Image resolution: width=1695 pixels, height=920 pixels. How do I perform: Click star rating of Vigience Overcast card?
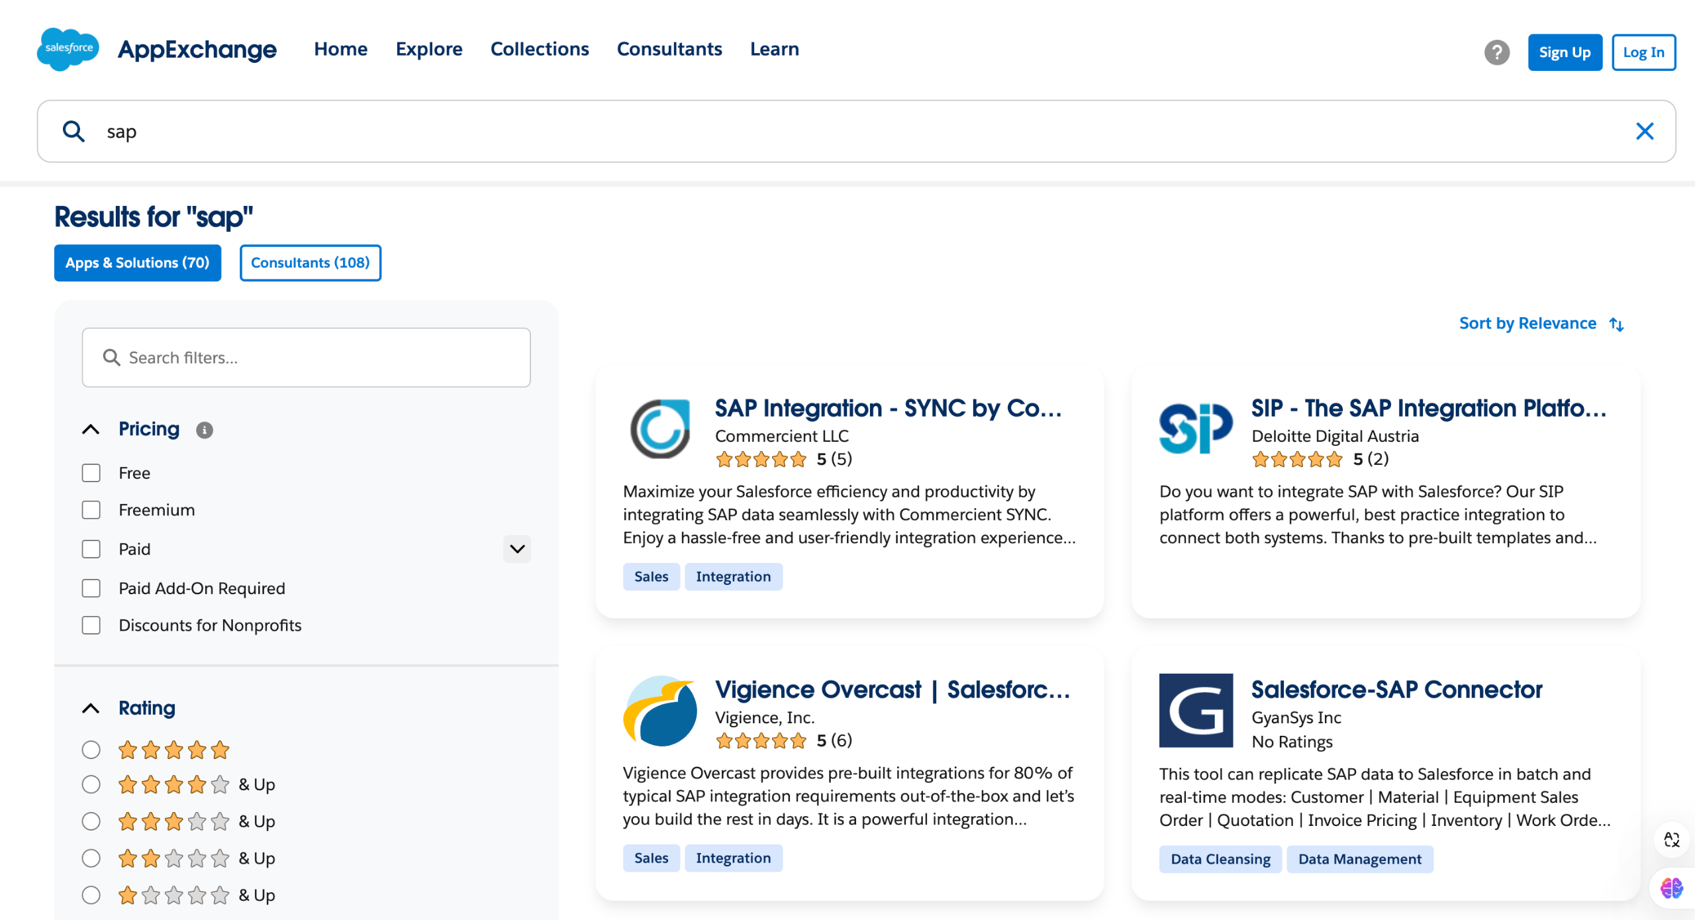click(x=761, y=741)
